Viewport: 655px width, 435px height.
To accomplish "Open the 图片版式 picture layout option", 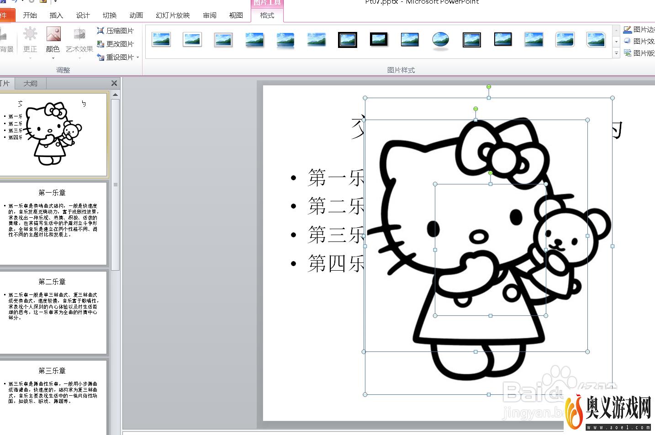I will (x=639, y=53).
